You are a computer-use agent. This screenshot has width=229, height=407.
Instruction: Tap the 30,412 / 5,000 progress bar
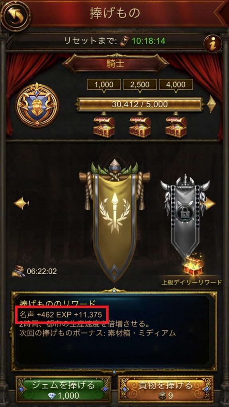[140, 105]
